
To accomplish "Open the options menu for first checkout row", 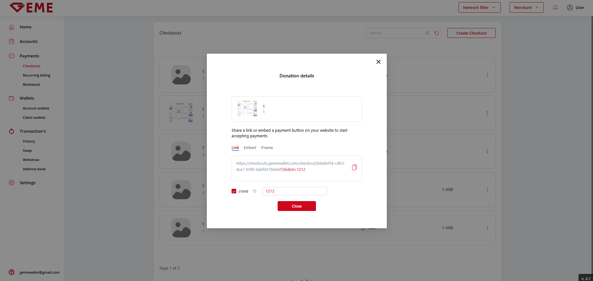I will pos(487,75).
